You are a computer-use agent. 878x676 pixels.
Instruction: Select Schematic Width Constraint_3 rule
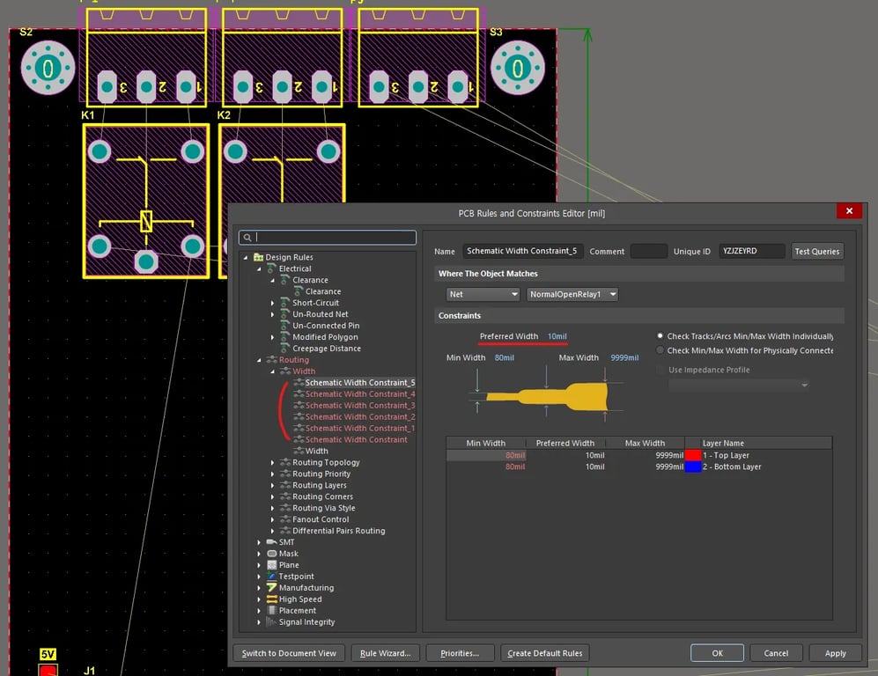click(359, 406)
